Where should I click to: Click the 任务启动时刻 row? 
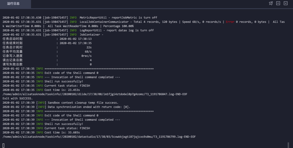47,39
